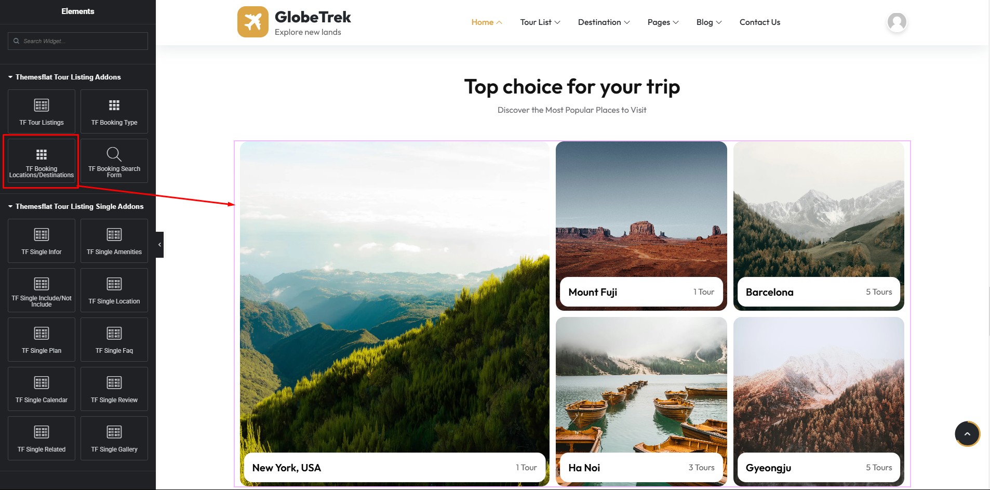Screen dimensions: 990x490
Task: Select the TF Booking Locations/Destinations widget
Action: tap(42, 161)
